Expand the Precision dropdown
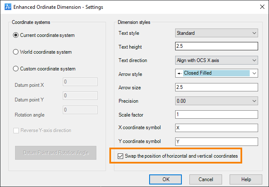Image resolution: width=269 pixels, height=187 pixels. pyautogui.click(x=217, y=101)
